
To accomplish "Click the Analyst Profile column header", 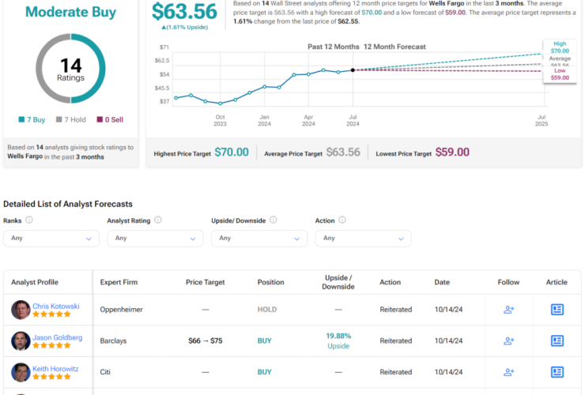I will tap(35, 282).
